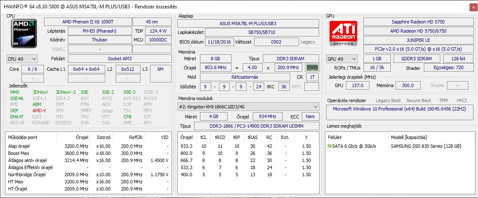
Task: Click the 45 nm process field
Action: 152,22
